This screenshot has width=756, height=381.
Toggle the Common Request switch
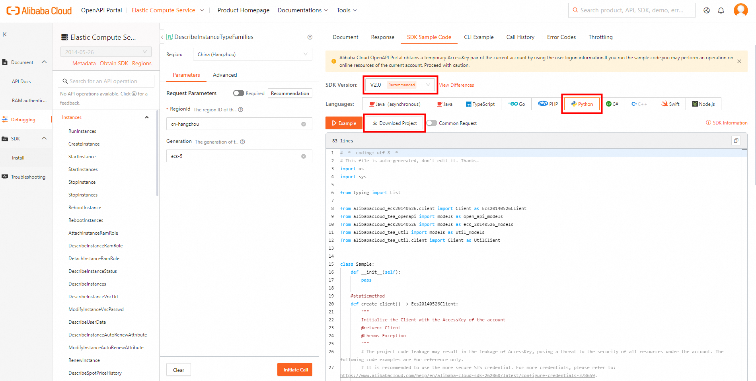pos(432,123)
